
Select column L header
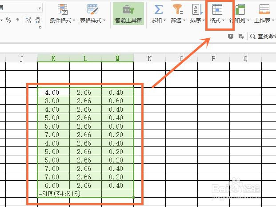coord(85,58)
